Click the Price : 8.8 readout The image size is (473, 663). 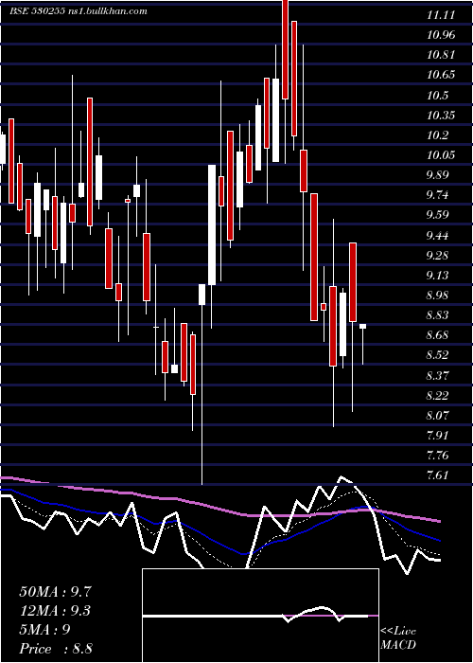56,649
